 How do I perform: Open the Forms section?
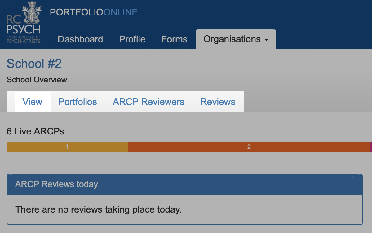click(x=174, y=39)
